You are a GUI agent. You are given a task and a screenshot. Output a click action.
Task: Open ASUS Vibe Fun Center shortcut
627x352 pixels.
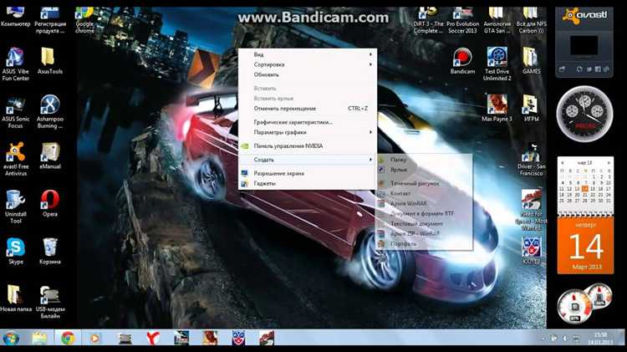15,64
